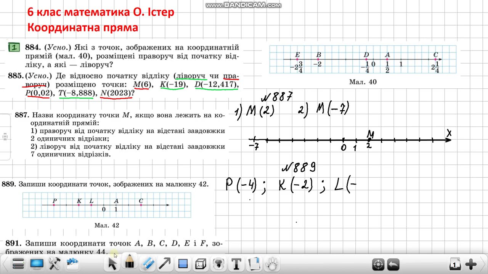Click exercise number 891
This screenshot has height=274, width=488.
pyautogui.click(x=13, y=243)
